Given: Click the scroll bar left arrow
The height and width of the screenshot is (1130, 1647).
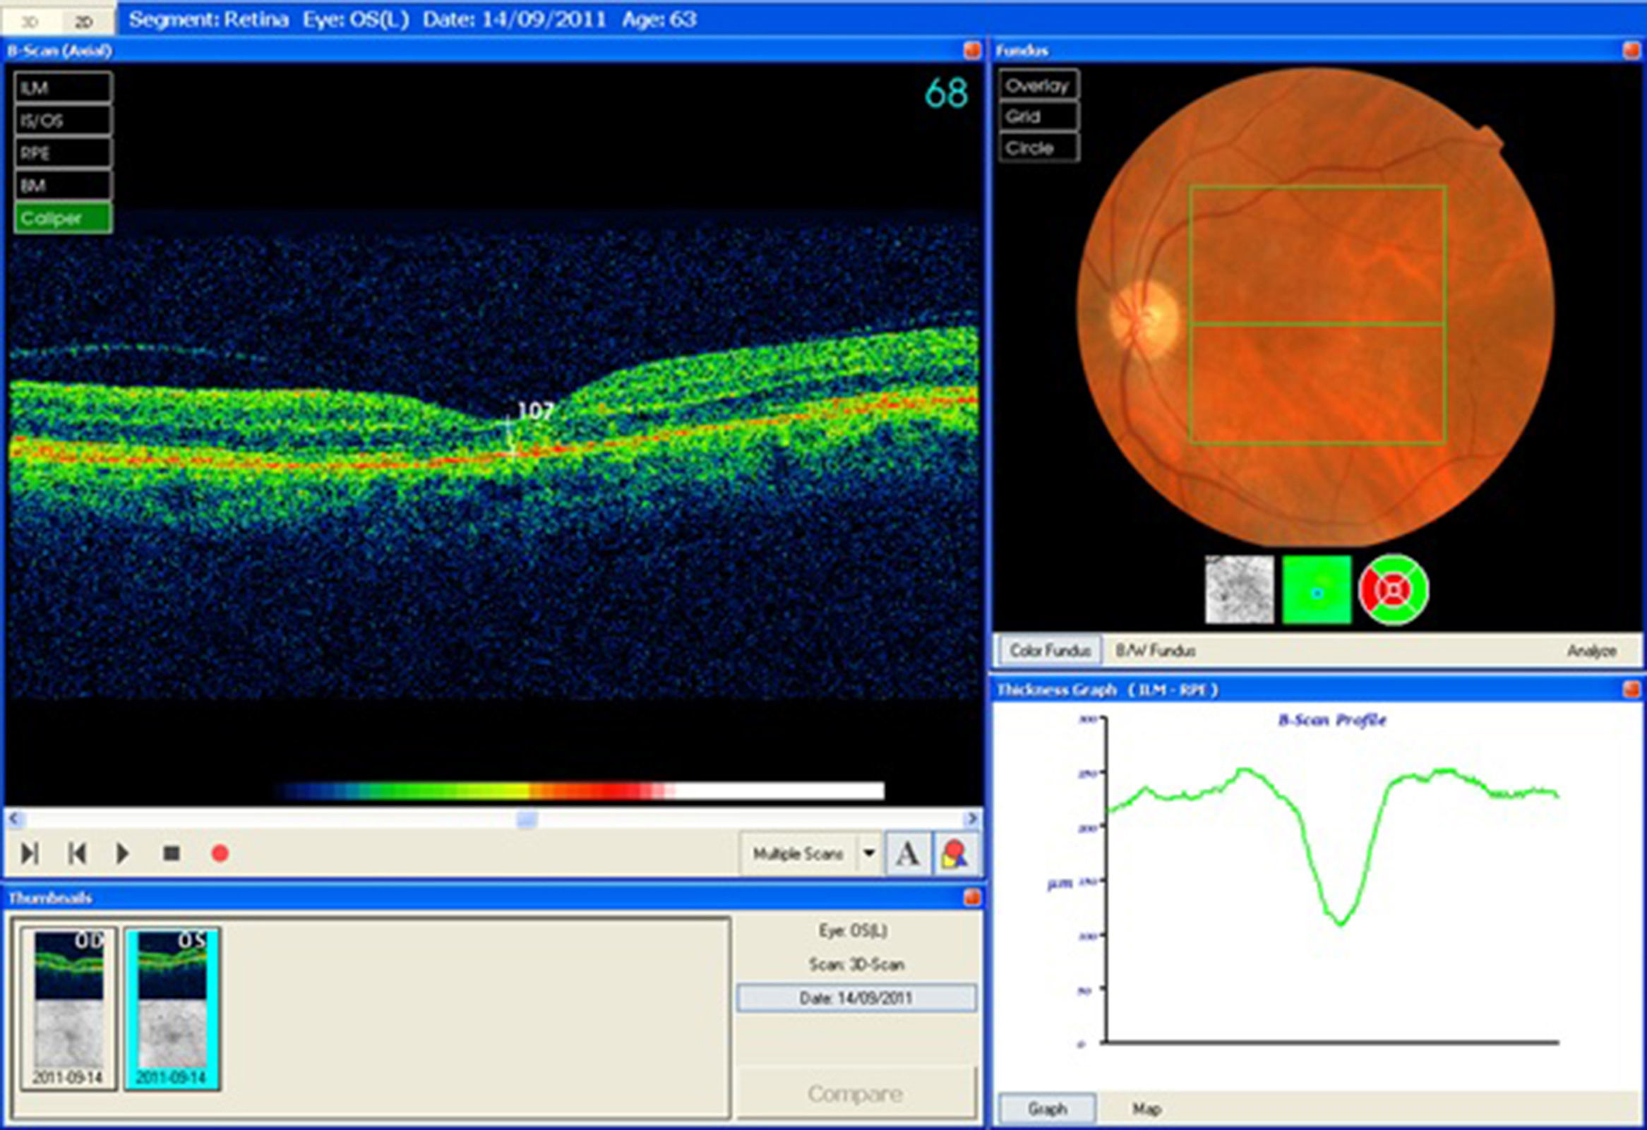Looking at the screenshot, I should point(14,819).
